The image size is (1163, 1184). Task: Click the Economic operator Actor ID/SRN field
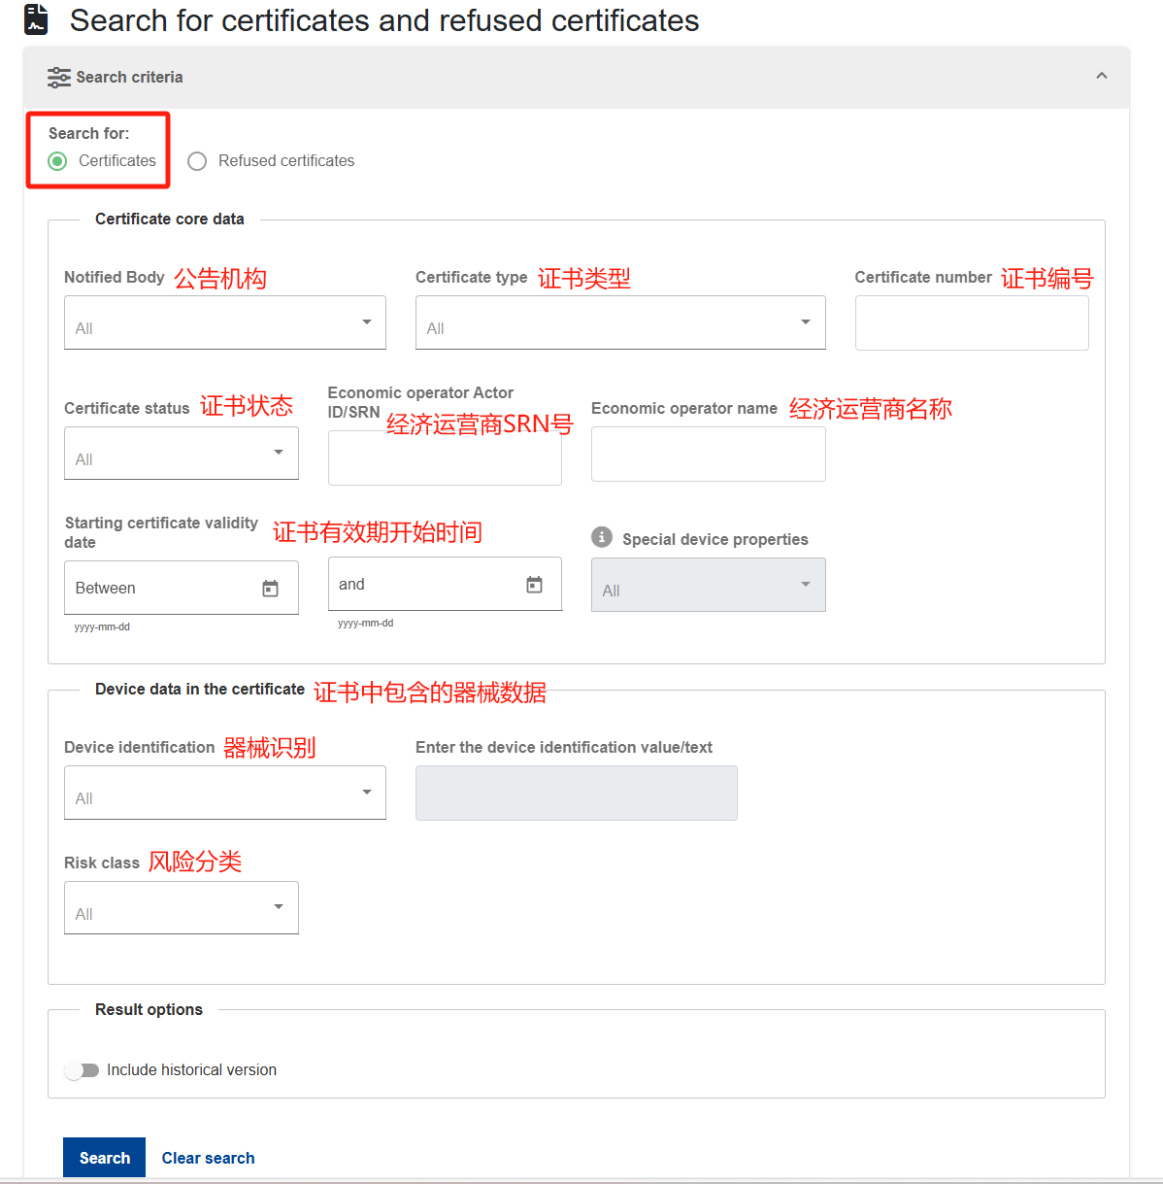click(445, 457)
